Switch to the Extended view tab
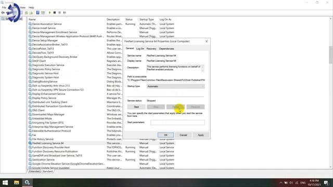 tap(34, 171)
